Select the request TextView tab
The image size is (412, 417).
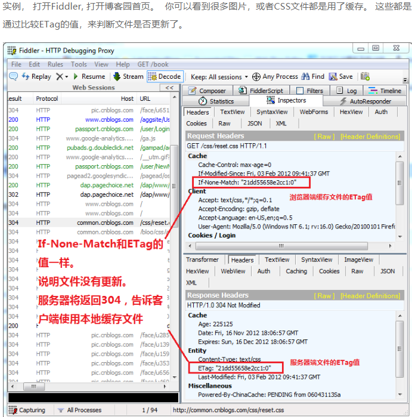click(x=233, y=112)
